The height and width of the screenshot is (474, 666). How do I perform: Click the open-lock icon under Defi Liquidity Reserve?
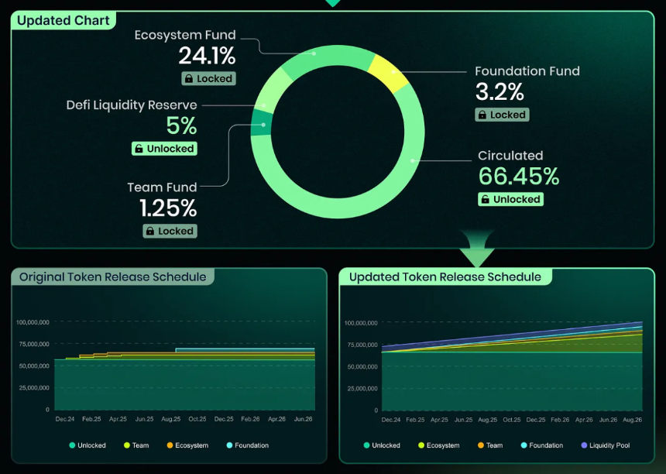(x=139, y=149)
